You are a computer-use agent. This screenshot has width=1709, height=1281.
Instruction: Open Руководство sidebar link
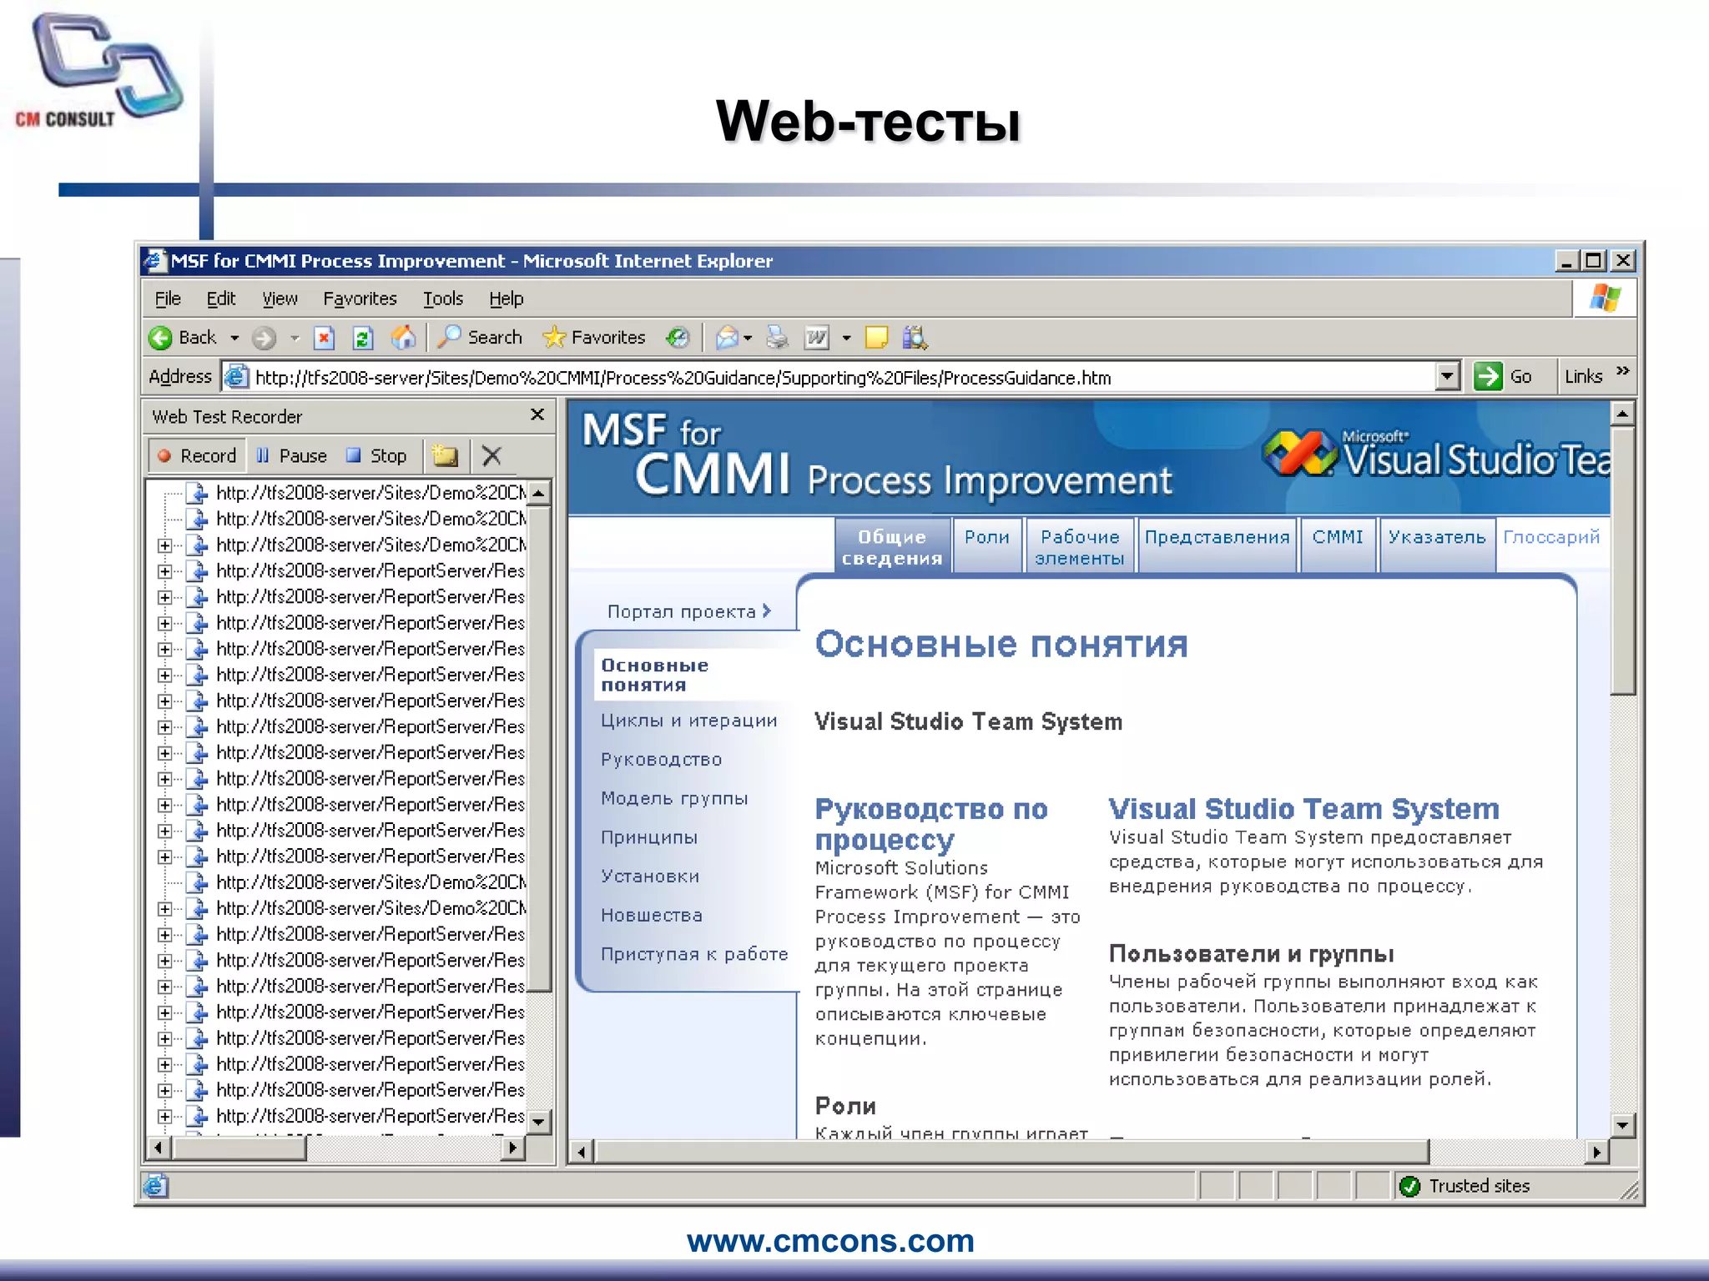(x=661, y=760)
